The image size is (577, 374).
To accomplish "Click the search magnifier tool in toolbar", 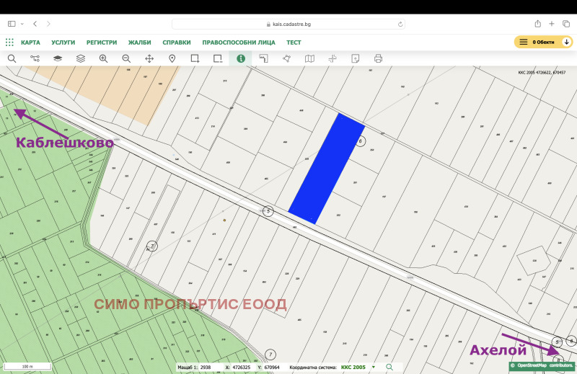I will coord(12,58).
